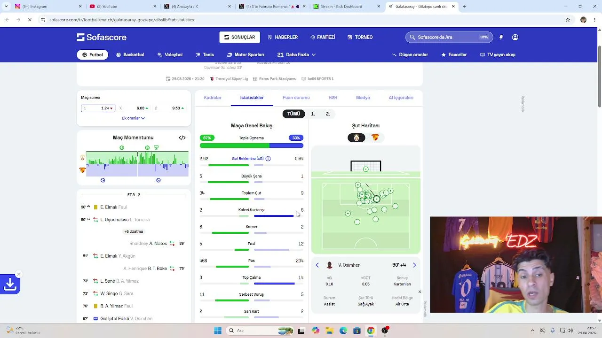Open the Medya tab
Image resolution: width=602 pixels, height=338 pixels.
pyautogui.click(x=363, y=98)
